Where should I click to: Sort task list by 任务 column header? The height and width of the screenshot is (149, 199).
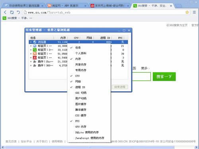click(x=41, y=38)
